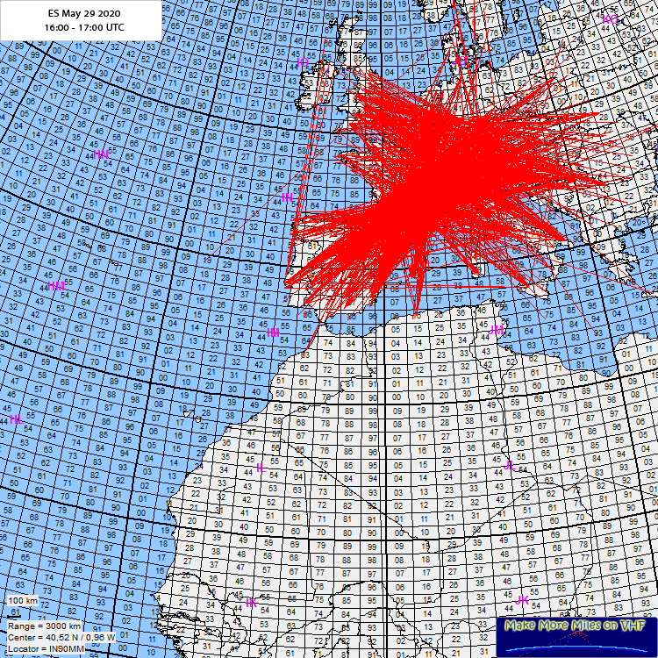The width and height of the screenshot is (658, 658).
Task: Click the magenta JL field label
Action: (x=511, y=465)
